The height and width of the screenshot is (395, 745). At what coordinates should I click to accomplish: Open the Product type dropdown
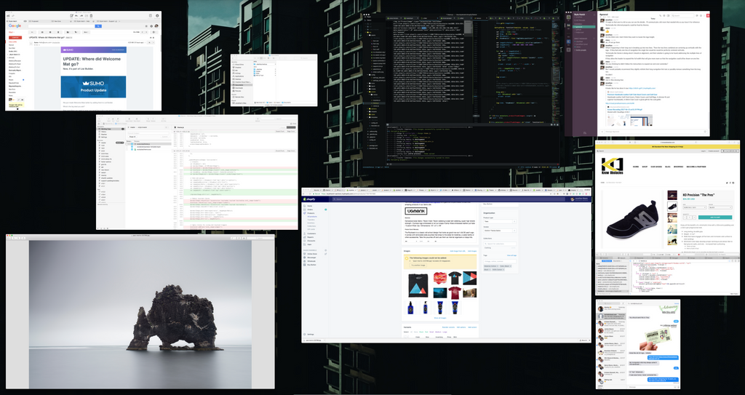coord(499,223)
